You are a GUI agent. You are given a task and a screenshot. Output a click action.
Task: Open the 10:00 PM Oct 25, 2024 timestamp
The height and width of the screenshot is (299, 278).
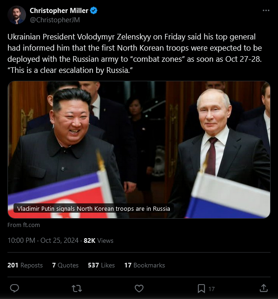coord(43,240)
